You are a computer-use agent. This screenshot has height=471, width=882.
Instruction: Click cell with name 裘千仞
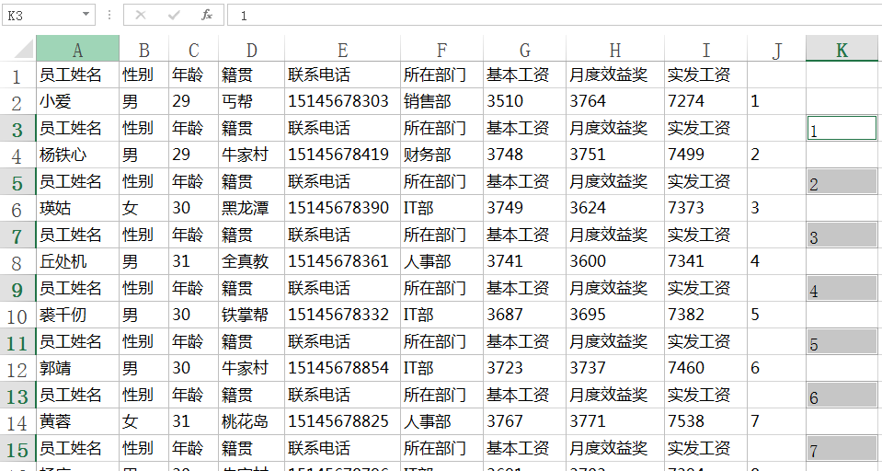tap(77, 315)
